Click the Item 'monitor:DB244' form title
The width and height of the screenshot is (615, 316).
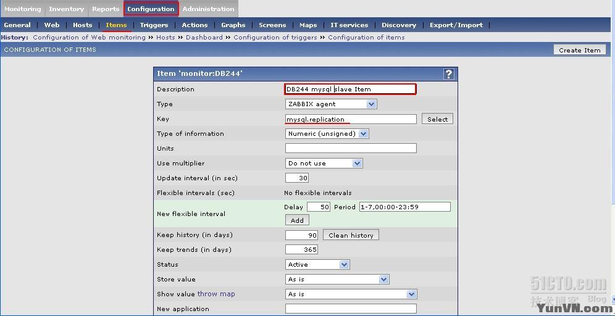pyautogui.click(x=199, y=73)
